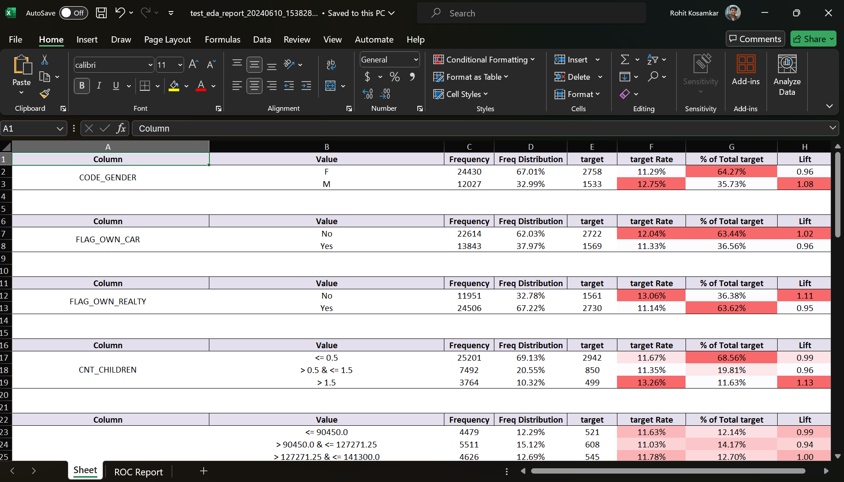
Task: Expand the Fill Color dropdown arrow
Action: [186, 86]
